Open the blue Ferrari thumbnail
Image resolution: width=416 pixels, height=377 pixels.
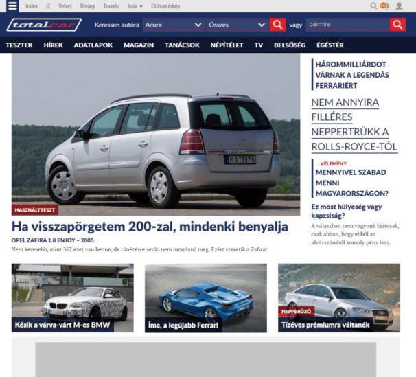click(x=206, y=297)
